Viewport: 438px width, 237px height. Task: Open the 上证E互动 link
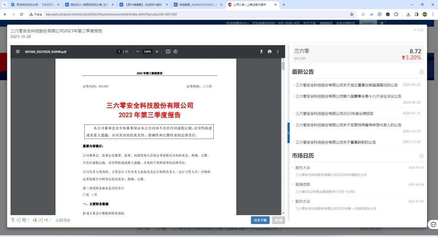[x=63, y=220]
